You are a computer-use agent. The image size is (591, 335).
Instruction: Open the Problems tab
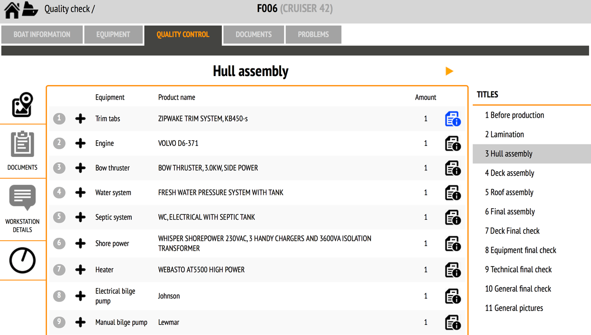[x=313, y=34]
